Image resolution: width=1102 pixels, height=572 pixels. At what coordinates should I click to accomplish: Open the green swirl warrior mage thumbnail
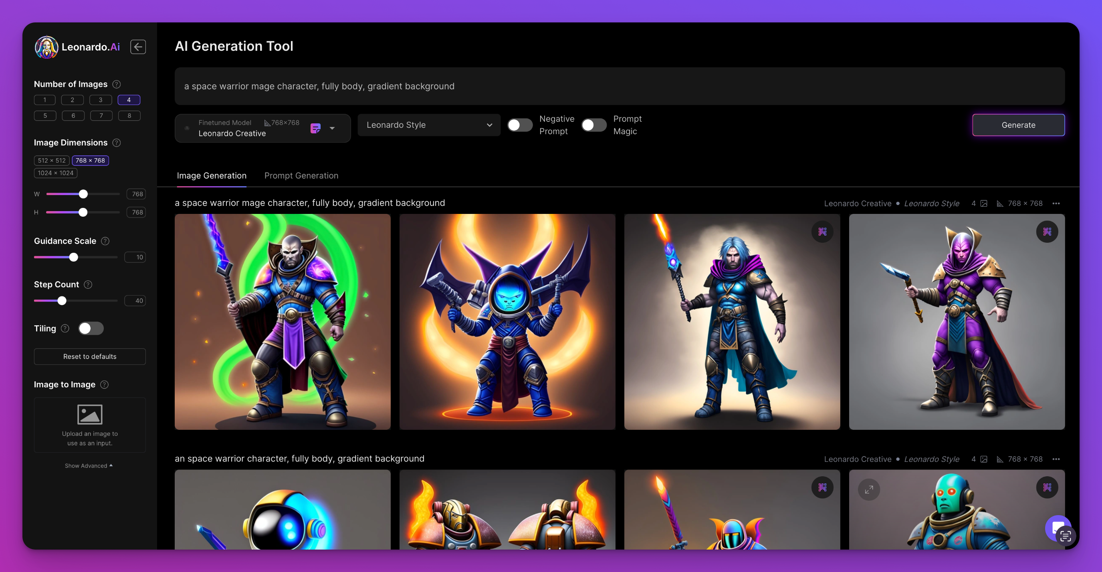pyautogui.click(x=283, y=322)
